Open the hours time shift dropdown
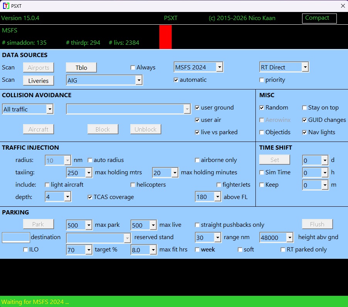Image resolution: width=348 pixels, height=307 pixels. (x=325, y=172)
